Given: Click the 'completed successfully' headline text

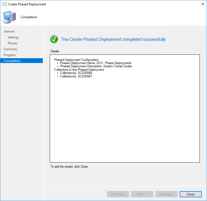Looking at the screenshot, I should [x=113, y=39].
